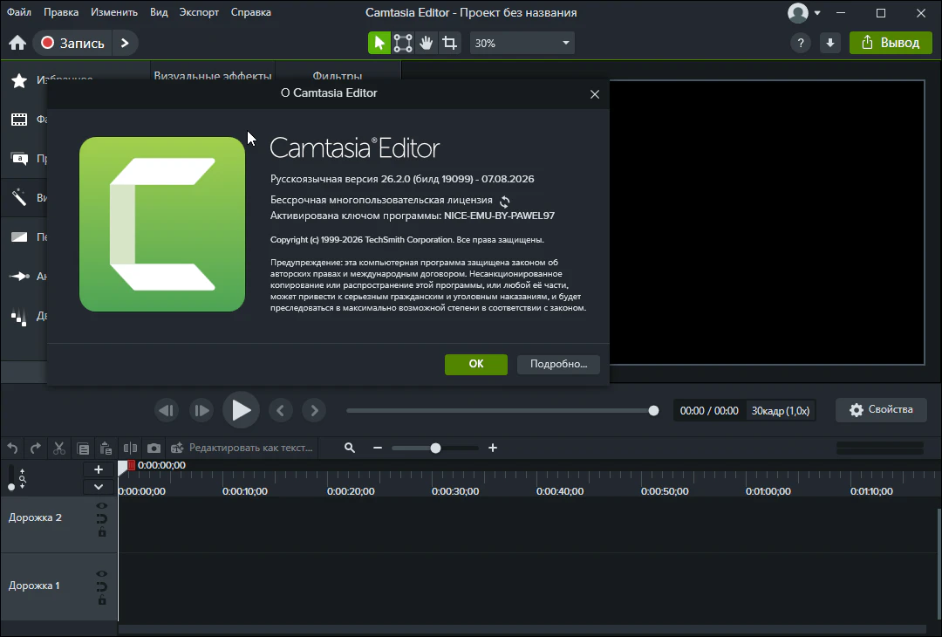Viewport: 942px width, 637px height.
Task: Select the Transform points tool
Action: click(x=402, y=43)
